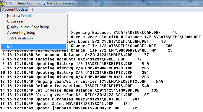Click the CATS app icon in title bar
The height and width of the screenshot is (112, 203).
point(2,3)
